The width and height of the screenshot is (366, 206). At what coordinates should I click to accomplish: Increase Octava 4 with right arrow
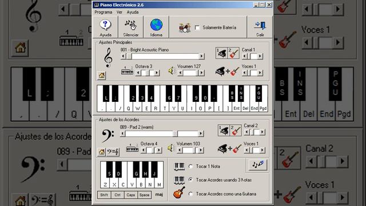(159, 150)
